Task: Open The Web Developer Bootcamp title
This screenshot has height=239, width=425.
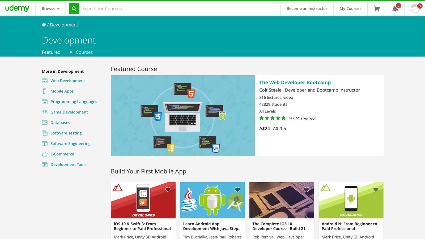Action: coord(295,82)
